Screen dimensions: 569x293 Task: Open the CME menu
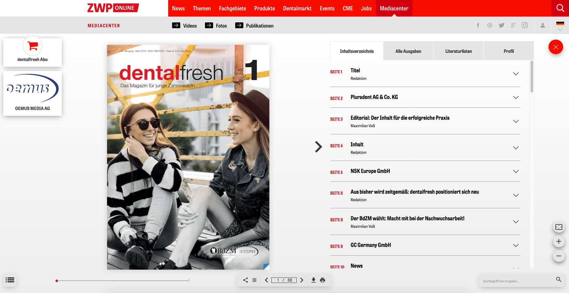coord(348,8)
